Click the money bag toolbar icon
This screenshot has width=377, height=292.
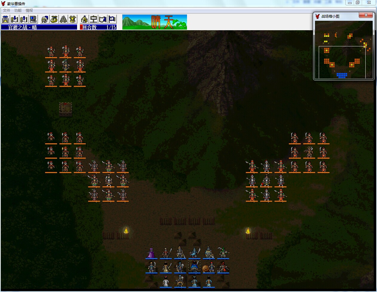click(x=54, y=19)
